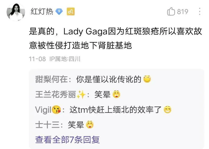Image resolution: width=209 pixels, height=149 pixels.
Task: Tap the laughing emoji in 士十三's reply
Action: pyautogui.click(x=90, y=125)
